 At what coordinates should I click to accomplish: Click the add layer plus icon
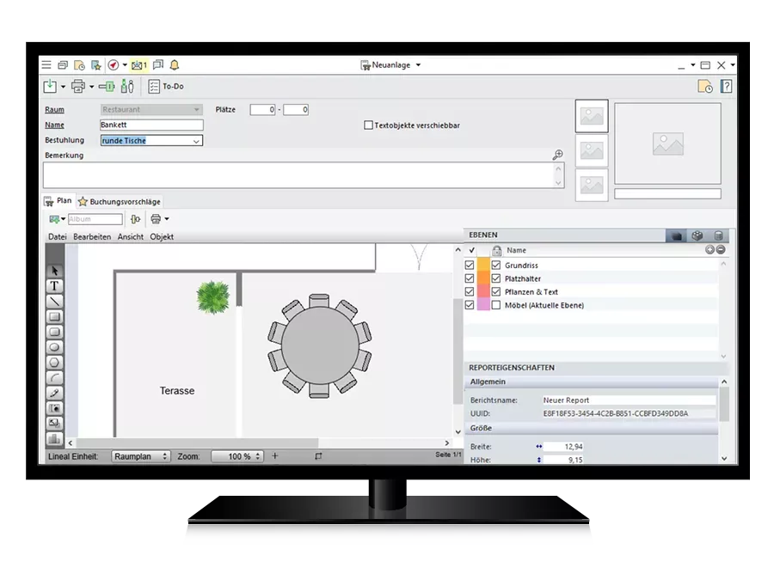pos(709,250)
